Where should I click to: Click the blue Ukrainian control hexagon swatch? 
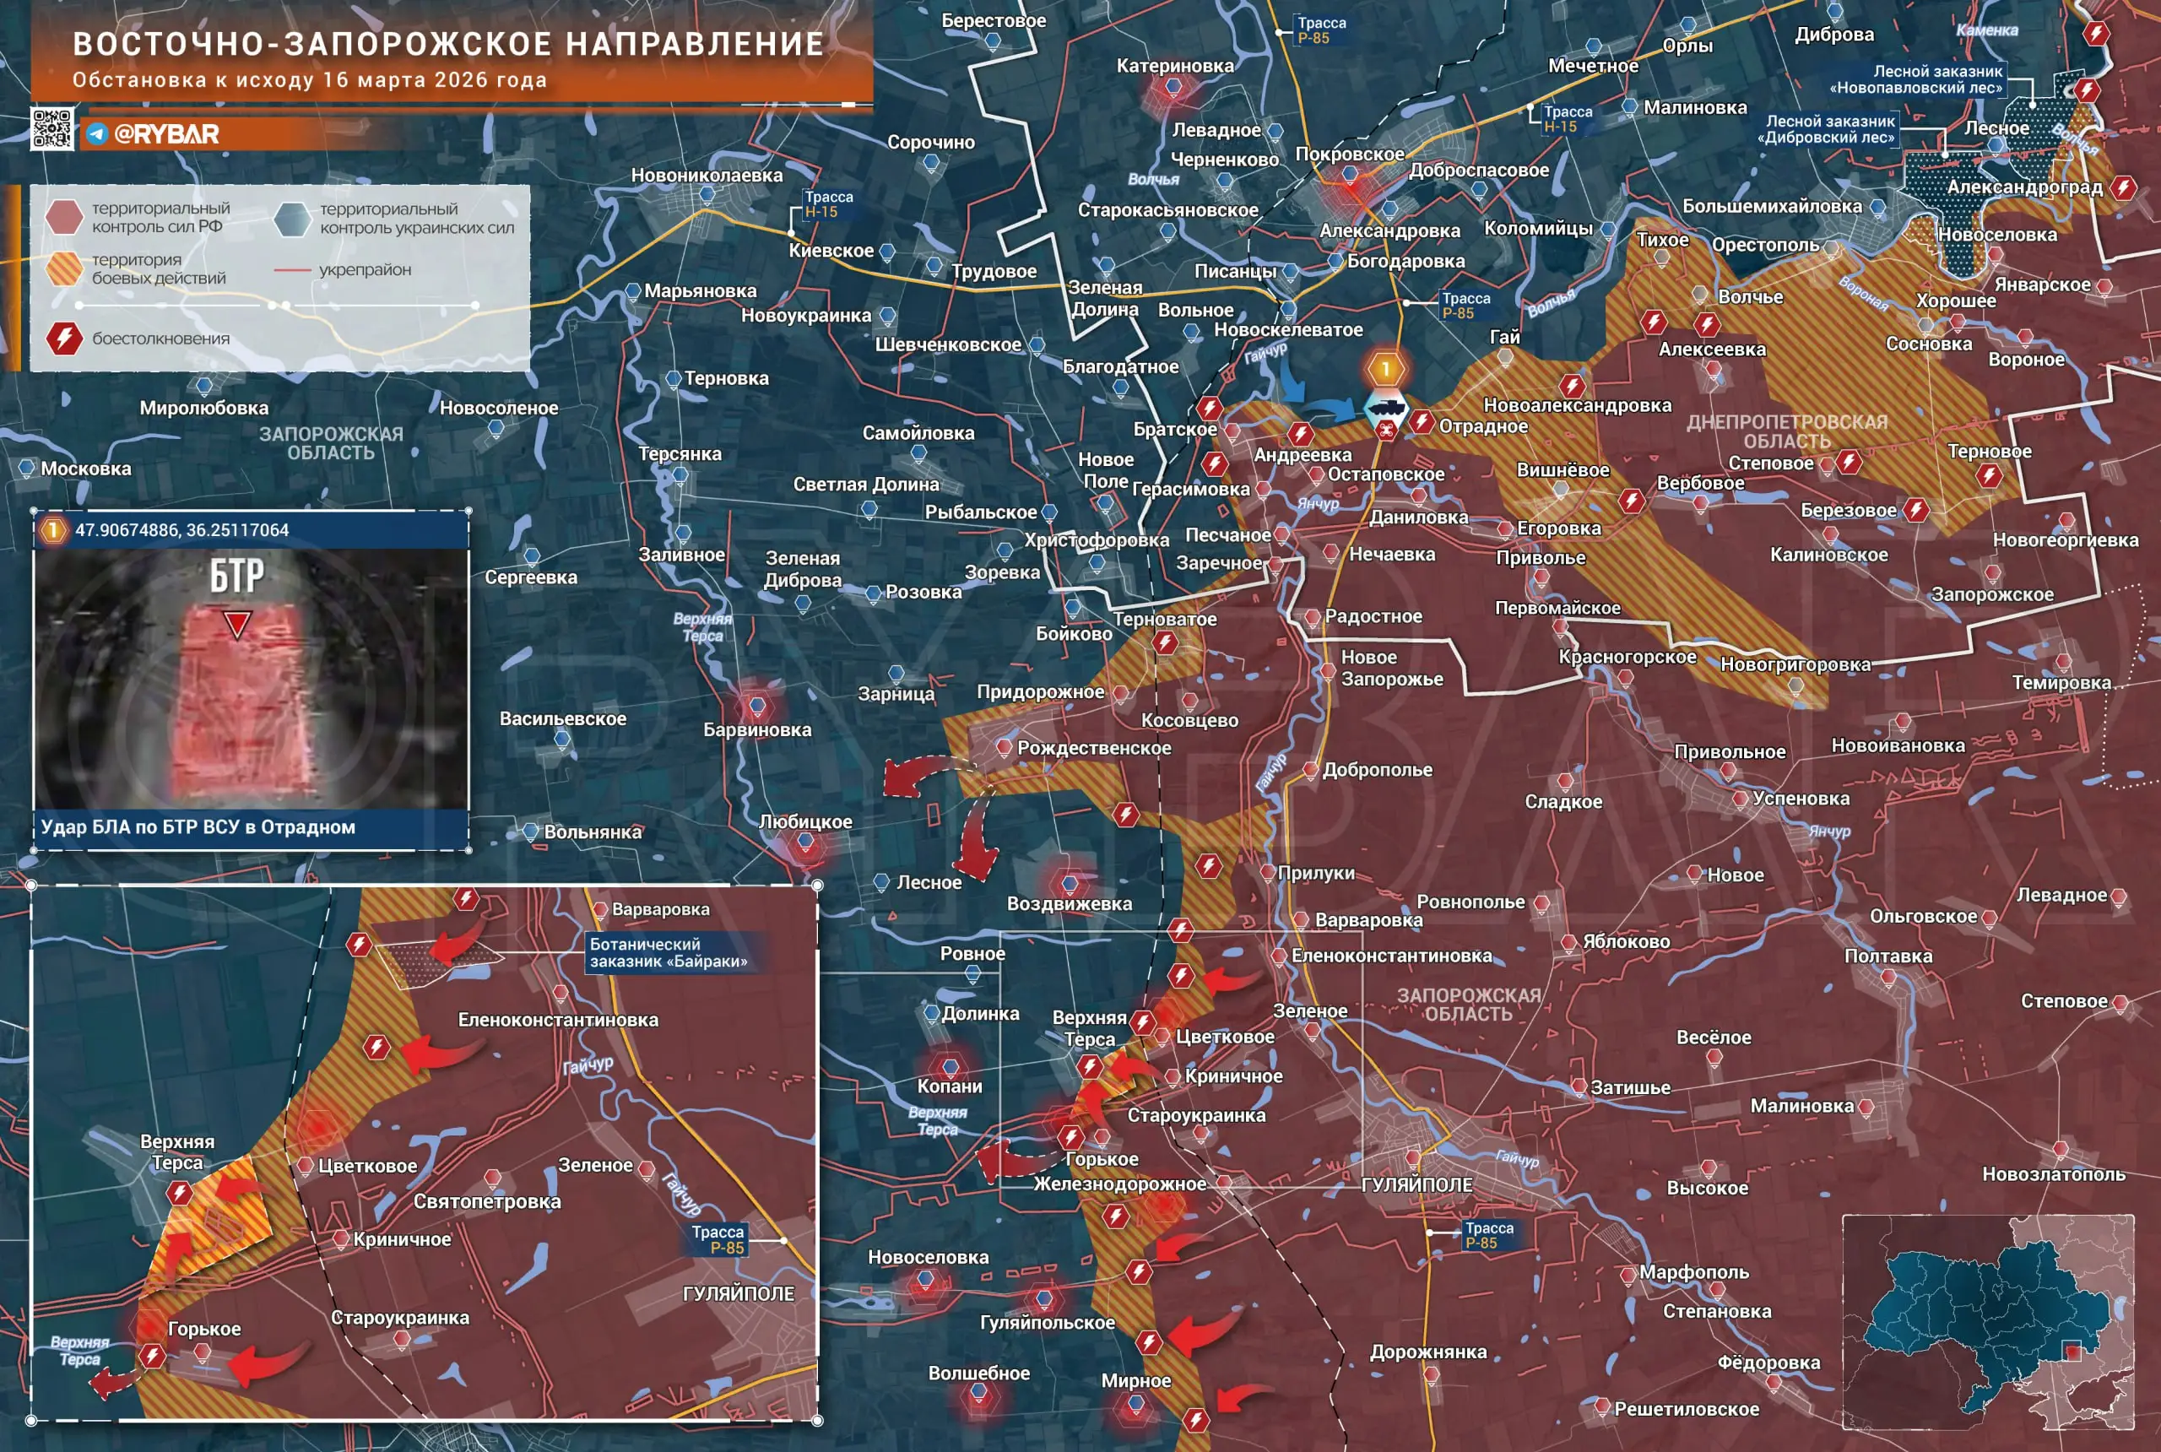tap(293, 219)
